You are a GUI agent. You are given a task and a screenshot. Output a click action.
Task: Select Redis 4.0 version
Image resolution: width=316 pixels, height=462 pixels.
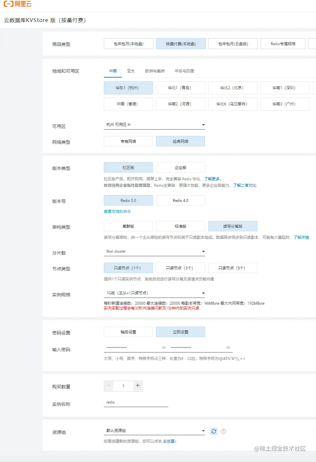(181, 200)
